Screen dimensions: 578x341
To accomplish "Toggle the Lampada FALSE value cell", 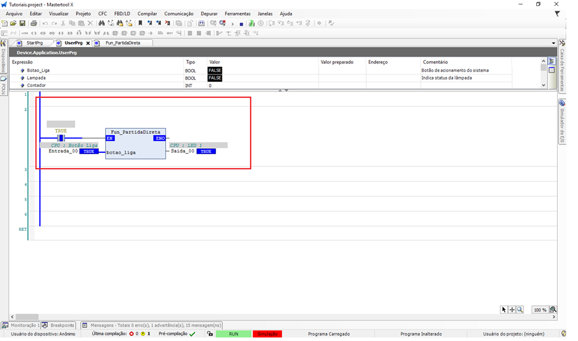I will [x=214, y=78].
